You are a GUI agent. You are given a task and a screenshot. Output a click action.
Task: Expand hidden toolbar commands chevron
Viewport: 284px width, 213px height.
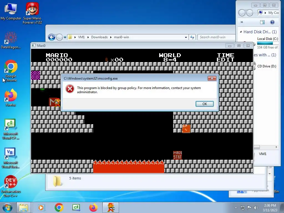click(x=242, y=22)
